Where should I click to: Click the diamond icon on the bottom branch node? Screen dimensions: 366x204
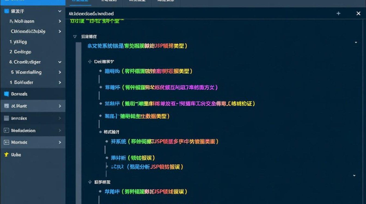point(90,182)
